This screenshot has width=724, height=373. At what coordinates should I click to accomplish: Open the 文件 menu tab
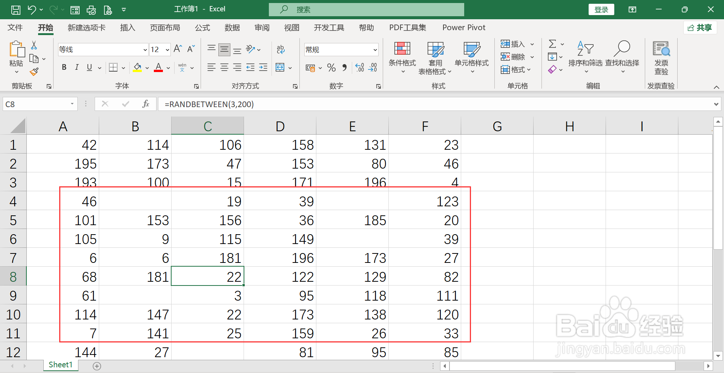(15, 28)
